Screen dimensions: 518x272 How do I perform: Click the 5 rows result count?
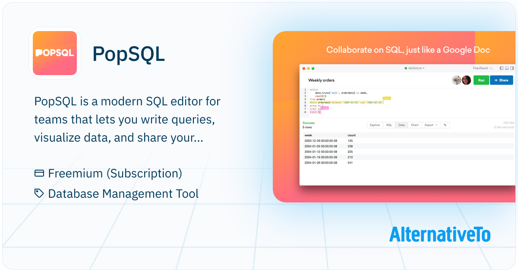(x=307, y=127)
